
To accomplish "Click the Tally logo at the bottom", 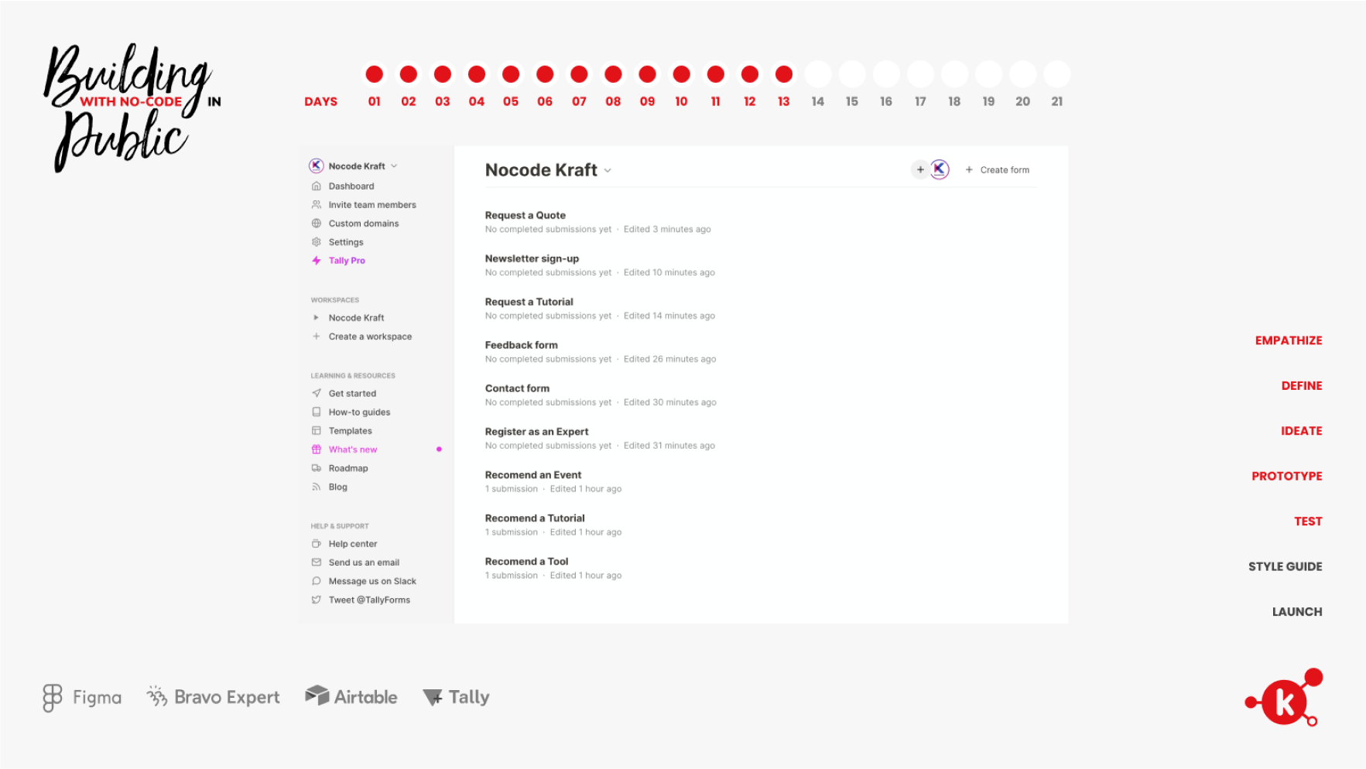I will point(457,697).
